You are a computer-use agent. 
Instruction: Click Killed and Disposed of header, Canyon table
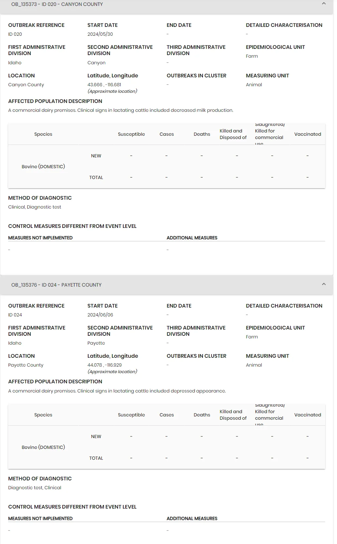click(x=233, y=134)
